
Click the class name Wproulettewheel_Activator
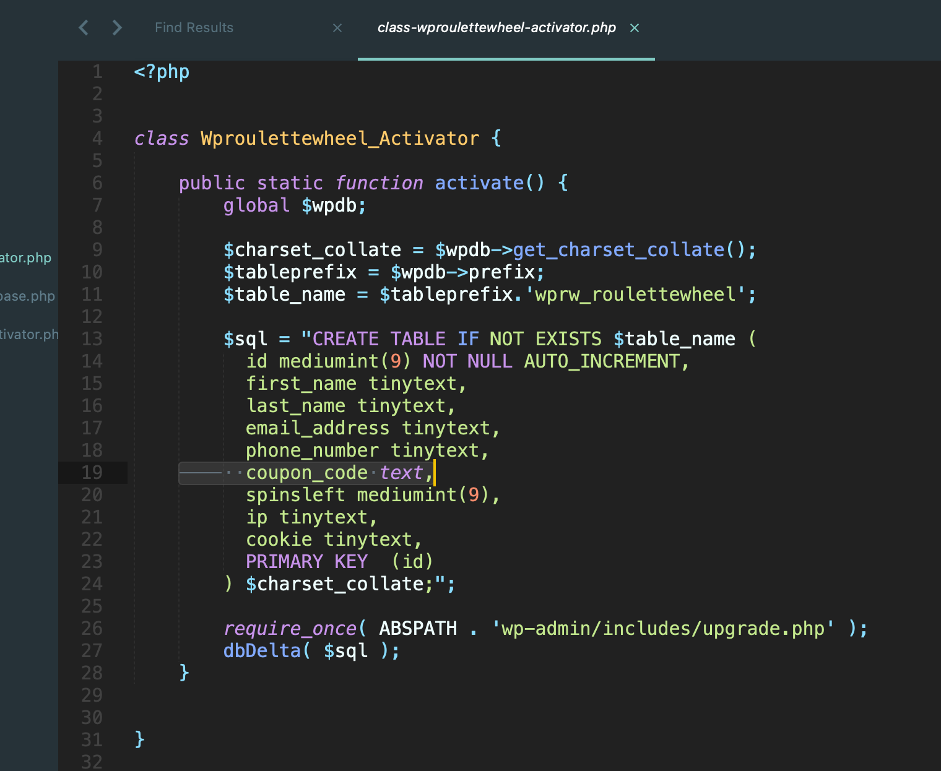pyautogui.click(x=340, y=138)
